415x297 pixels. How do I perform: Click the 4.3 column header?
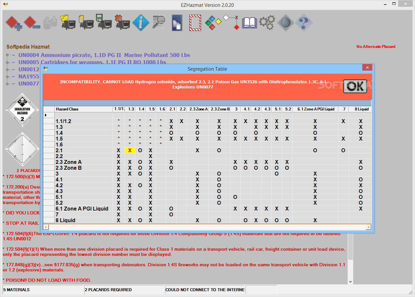coord(267,109)
